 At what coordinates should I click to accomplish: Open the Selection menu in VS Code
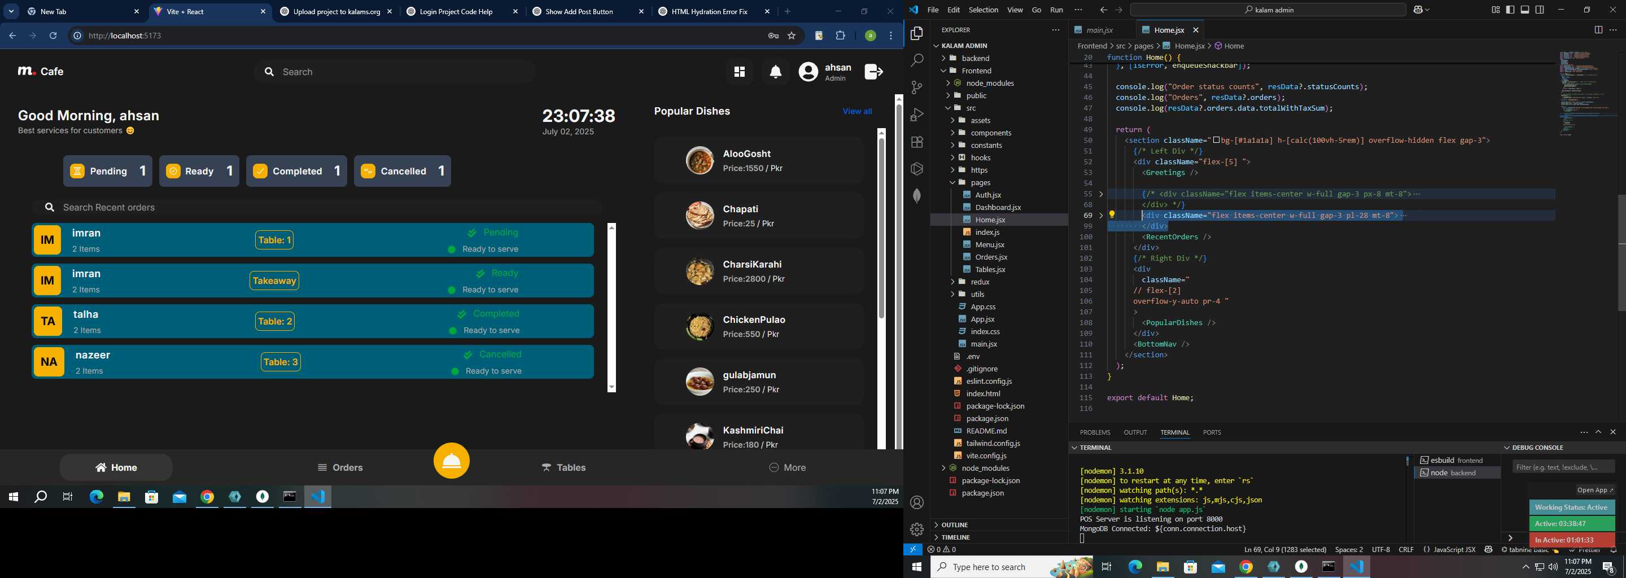click(x=984, y=10)
